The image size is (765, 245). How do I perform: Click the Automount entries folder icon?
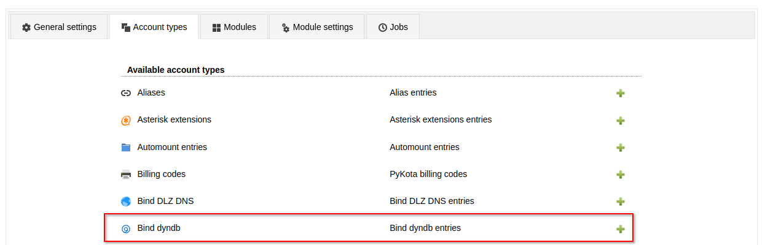tap(126, 148)
